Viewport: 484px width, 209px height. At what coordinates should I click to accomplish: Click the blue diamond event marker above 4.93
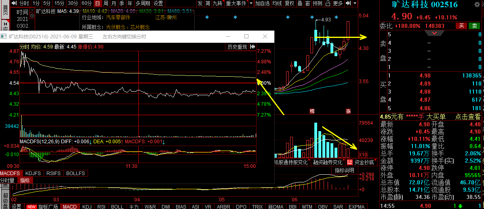pyautogui.click(x=312, y=17)
